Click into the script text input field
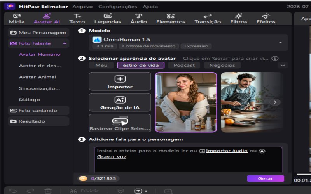 188,159
